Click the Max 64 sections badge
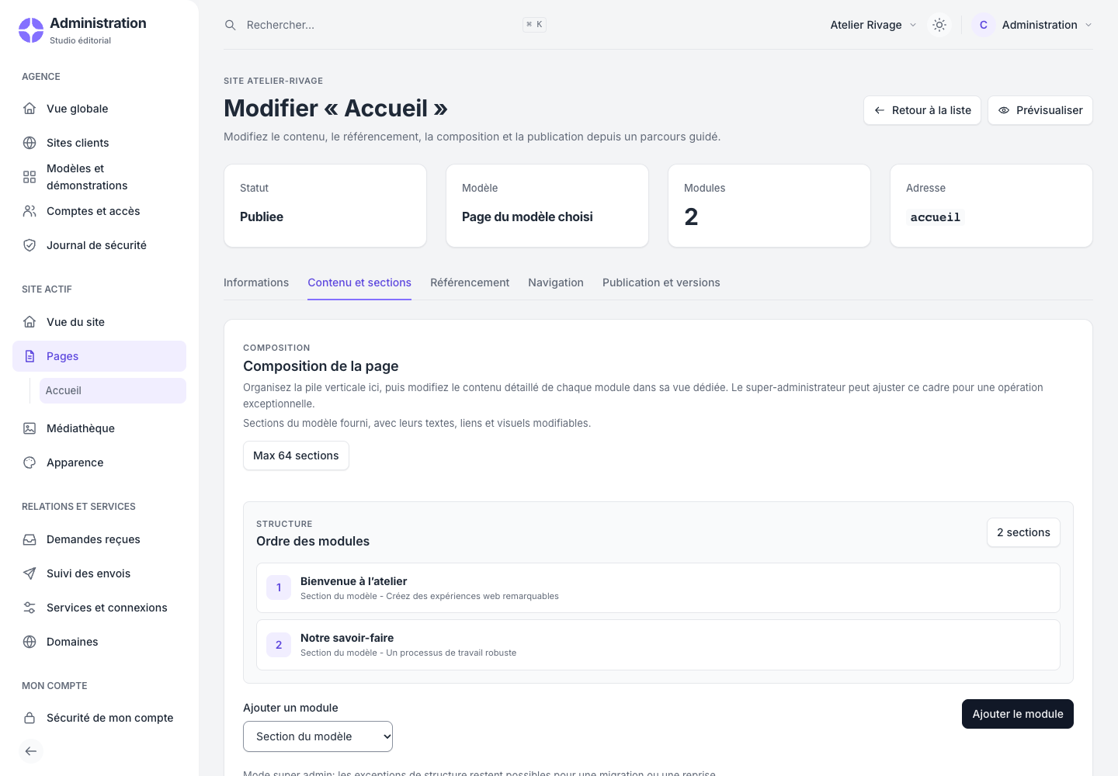Image resolution: width=1118 pixels, height=776 pixels. 296,456
